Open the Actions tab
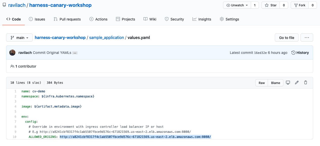The width and height of the screenshot is (320, 146). (99, 19)
